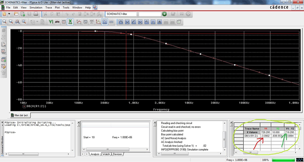Click the left tab-scroll arrow before Analysis
This screenshot has height=162, width=304.
[x=83, y=154]
